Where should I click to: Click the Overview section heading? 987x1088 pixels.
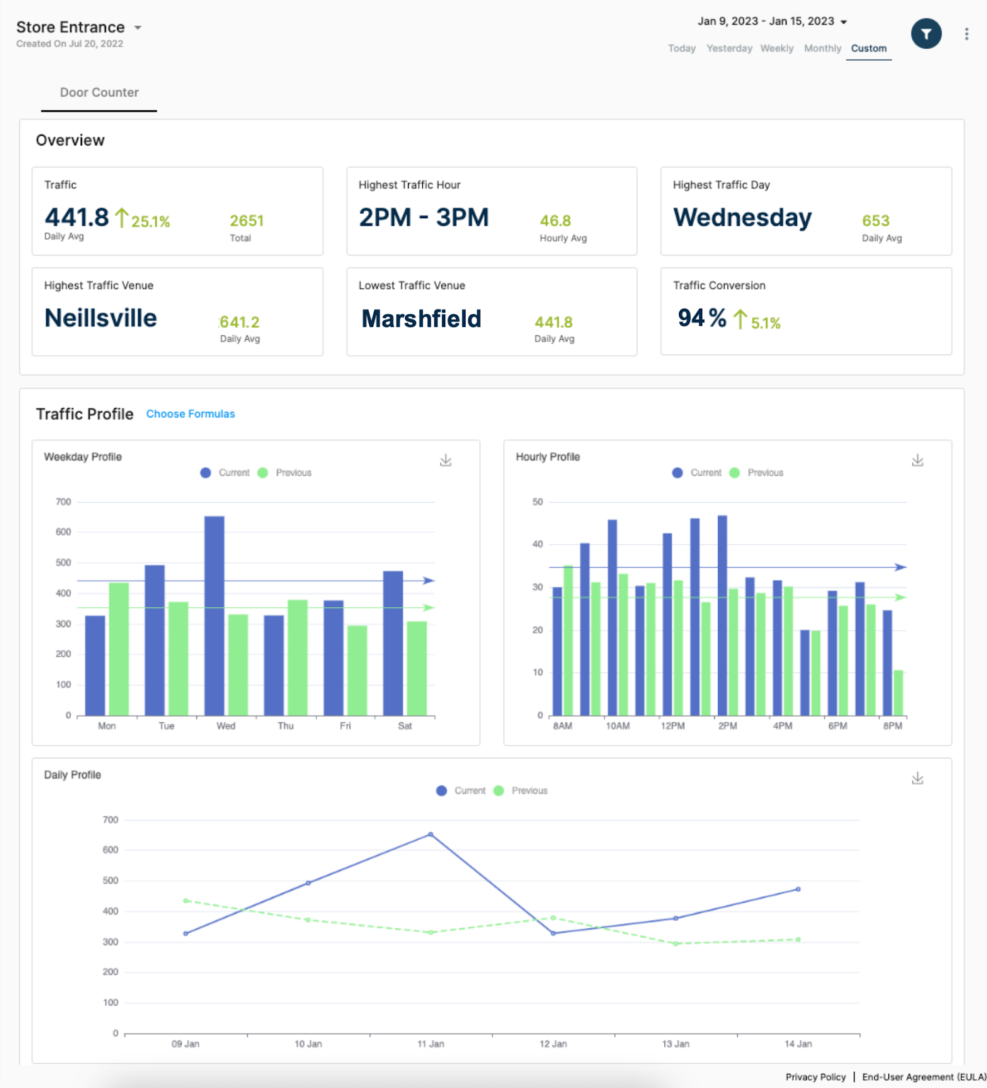pos(70,140)
